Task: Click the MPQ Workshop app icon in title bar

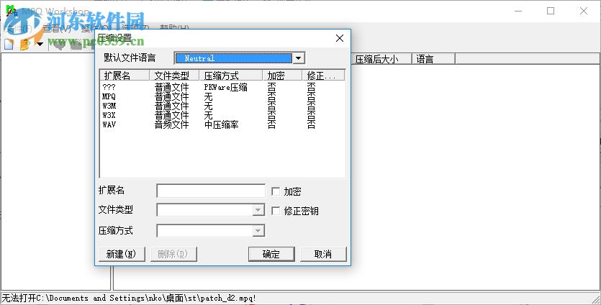Action: (11, 11)
